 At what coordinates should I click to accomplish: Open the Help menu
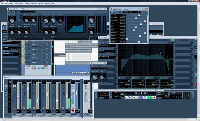coord(53,4)
